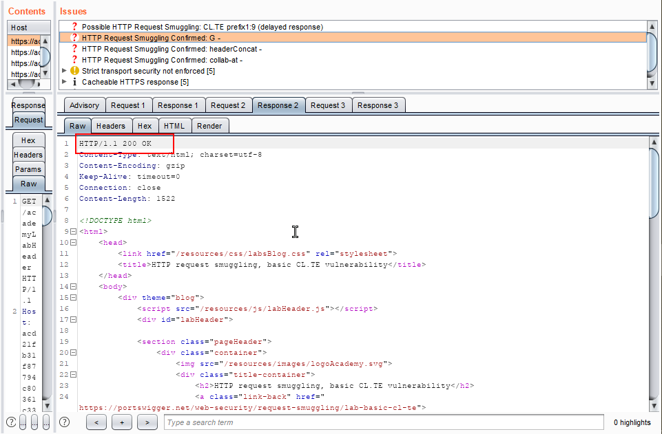
Task: Click the Host column header
Action: pos(29,28)
